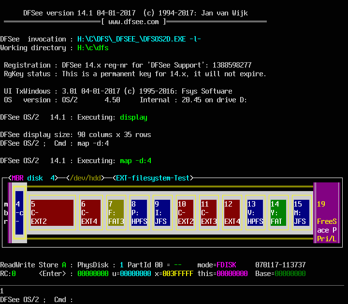Viewport: 348px width, 304px height.
Task: Click the 'this=00000000' magenta value
Action: point(222,274)
